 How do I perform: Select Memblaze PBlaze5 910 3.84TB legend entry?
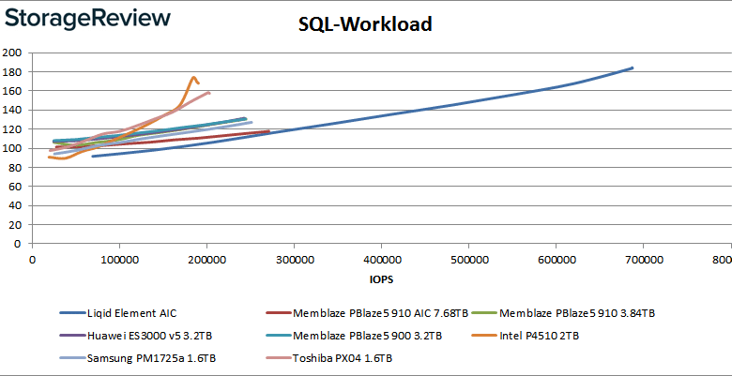coord(564,313)
